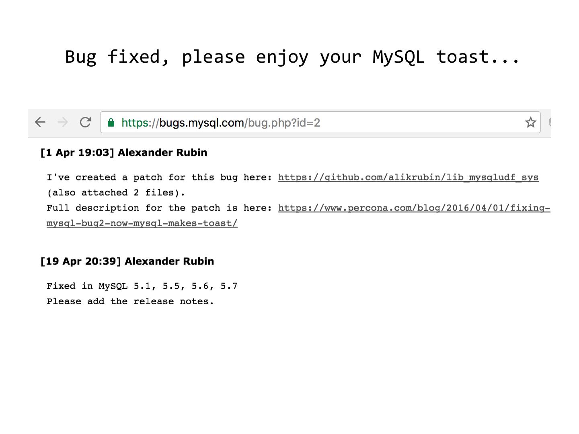This screenshot has height=434, width=579.
Task: Open the GitHub lib_mysqludf_sys patch link
Action: [x=408, y=177]
